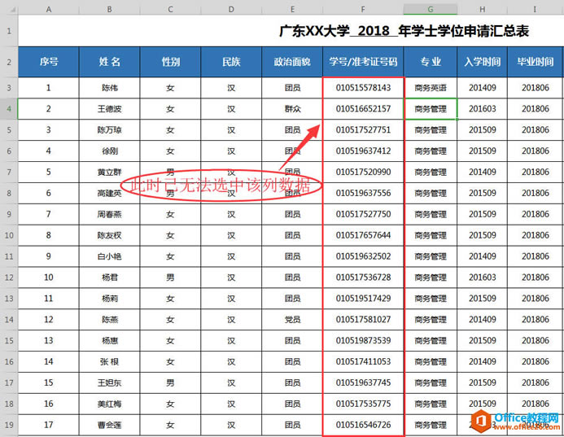Click the 201603 cell in row 12

(x=483, y=277)
